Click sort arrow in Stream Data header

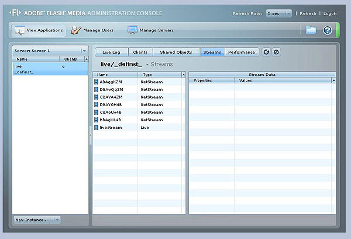pos(333,80)
